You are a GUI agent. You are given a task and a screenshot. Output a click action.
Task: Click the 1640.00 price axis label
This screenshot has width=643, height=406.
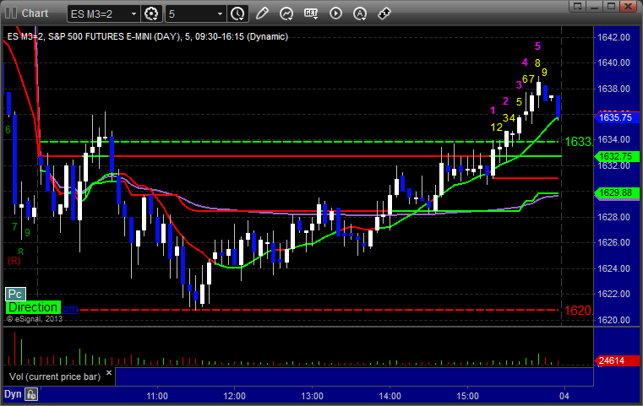pos(613,62)
